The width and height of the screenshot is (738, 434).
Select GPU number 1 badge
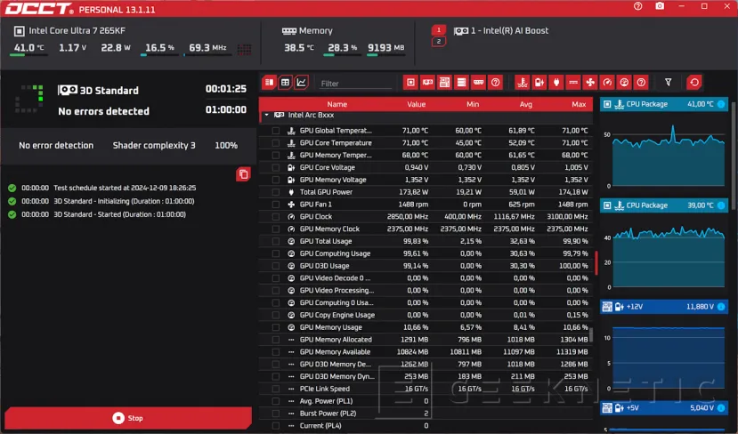439,30
